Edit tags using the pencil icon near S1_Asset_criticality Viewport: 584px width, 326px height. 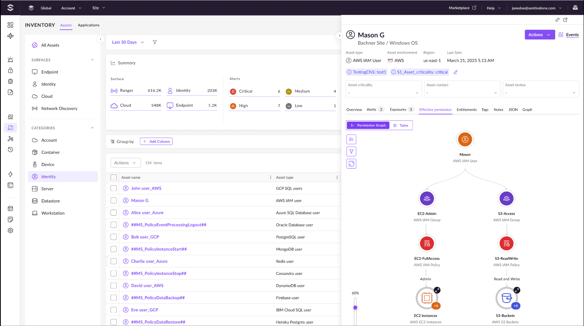455,72
